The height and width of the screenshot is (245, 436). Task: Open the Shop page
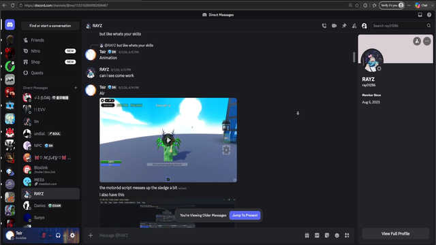pyautogui.click(x=50, y=62)
